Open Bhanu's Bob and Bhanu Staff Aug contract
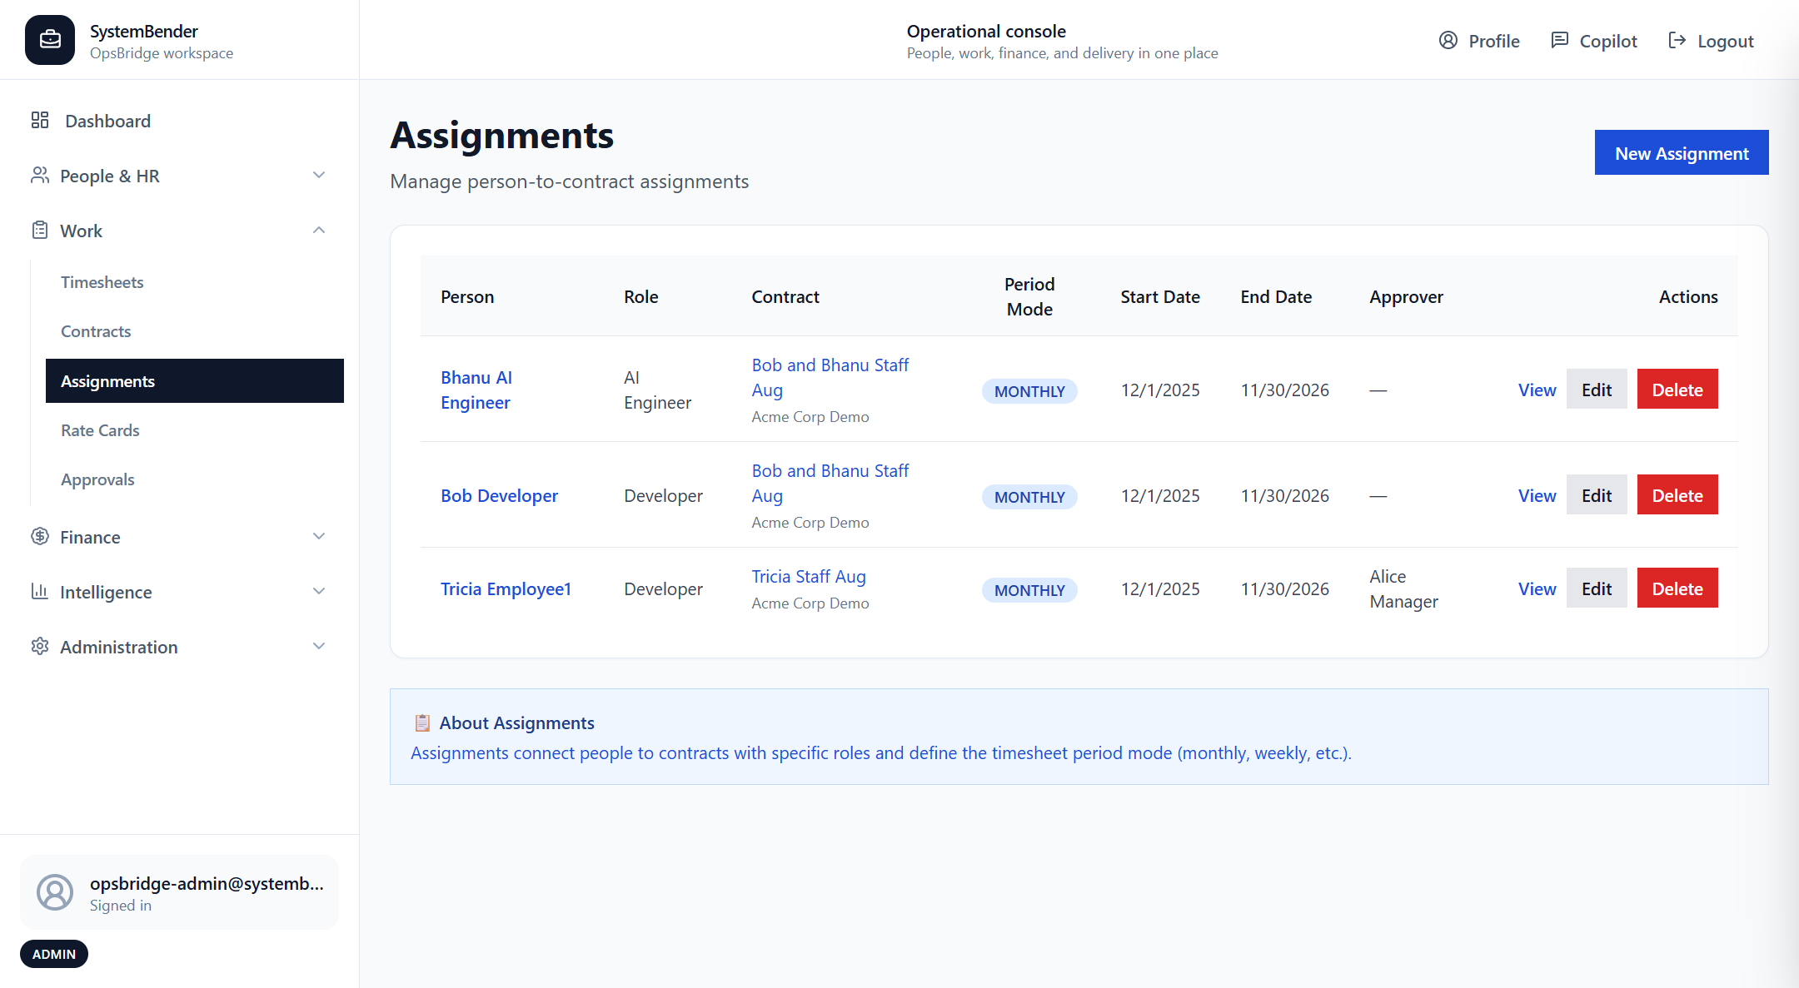Viewport: 1799px width, 988px height. 830,377
